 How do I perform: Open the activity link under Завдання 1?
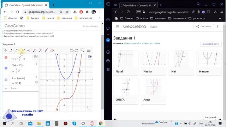(x=142, y=43)
